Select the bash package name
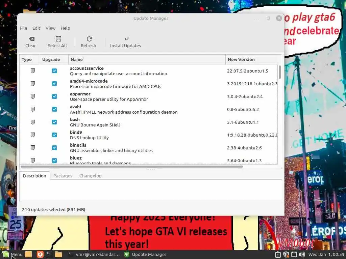The image size is (346, 259). coord(75,119)
